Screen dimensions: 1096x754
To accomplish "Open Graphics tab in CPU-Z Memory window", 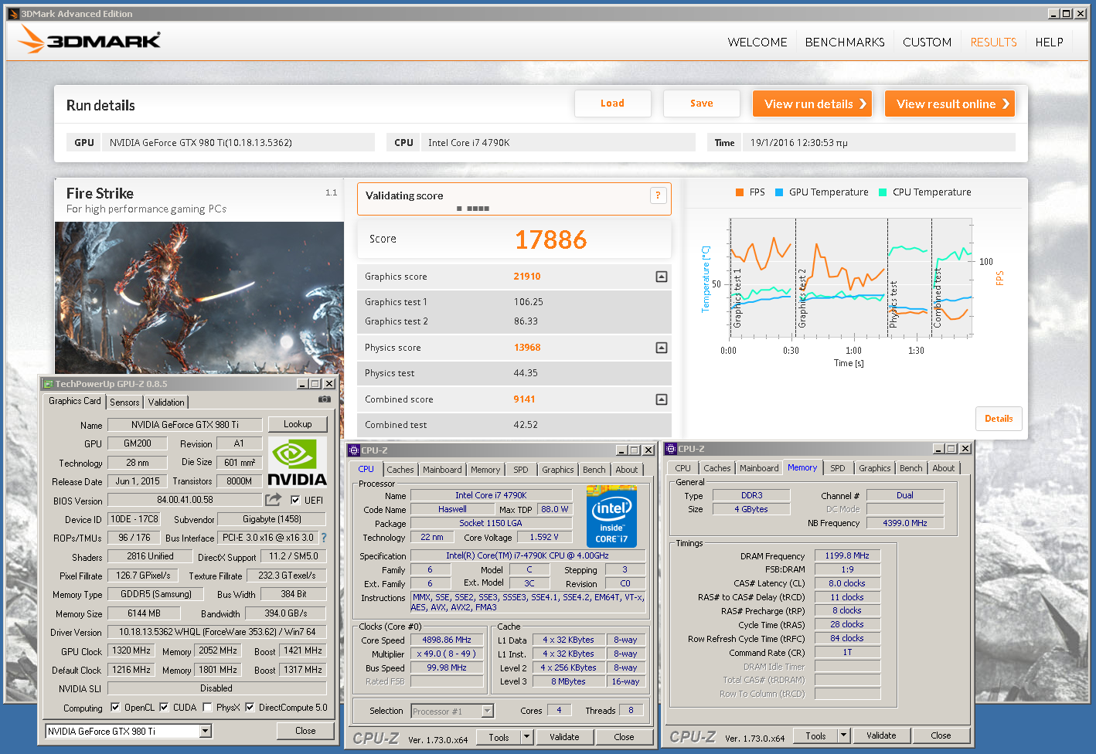I will [875, 468].
